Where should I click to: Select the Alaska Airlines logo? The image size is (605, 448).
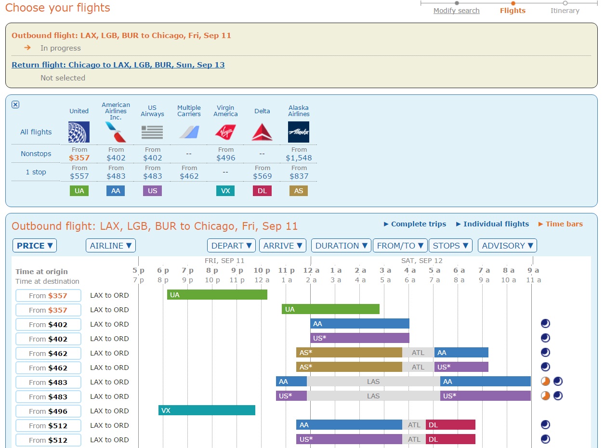pyautogui.click(x=299, y=132)
